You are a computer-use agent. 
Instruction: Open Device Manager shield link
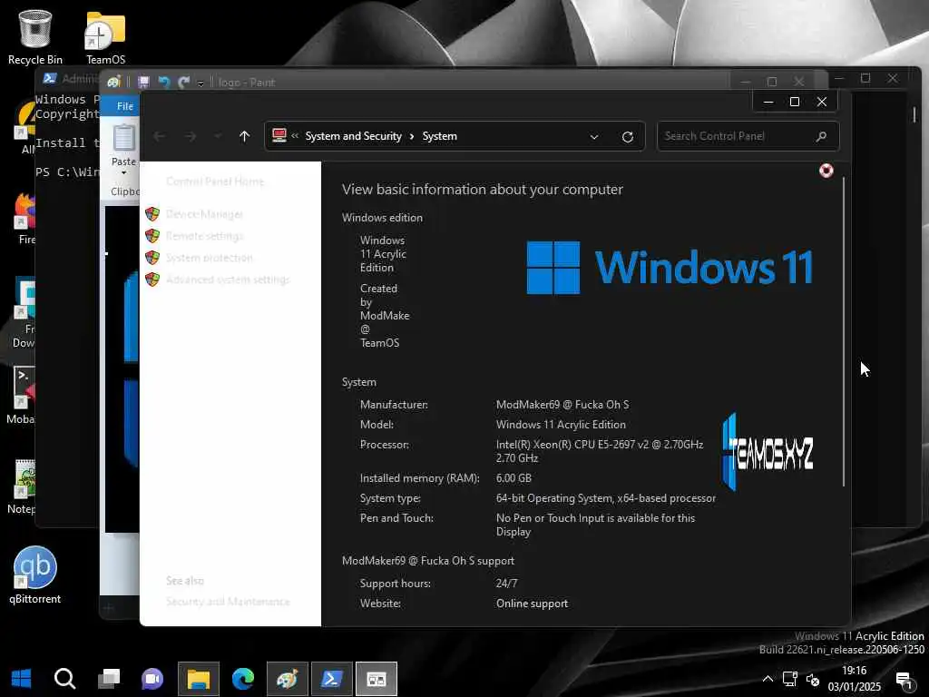coord(204,214)
